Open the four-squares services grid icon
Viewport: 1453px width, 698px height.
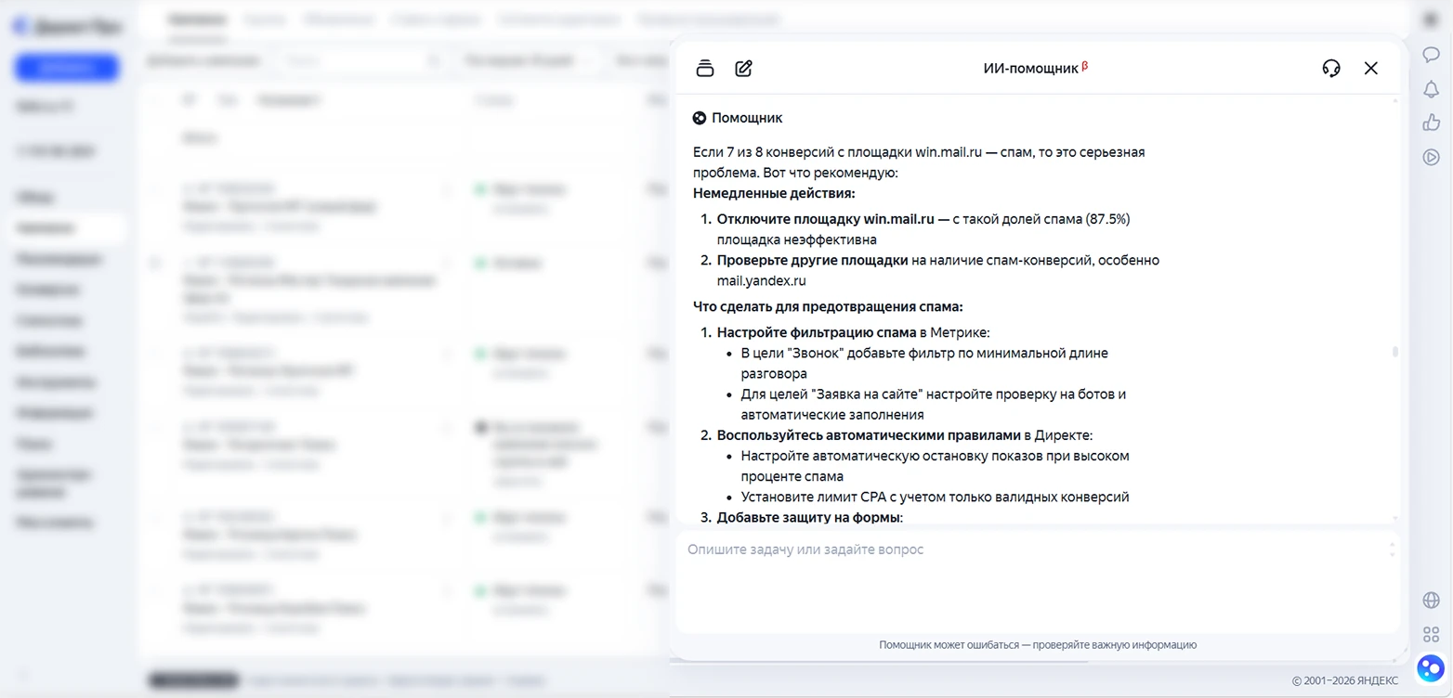click(1431, 635)
